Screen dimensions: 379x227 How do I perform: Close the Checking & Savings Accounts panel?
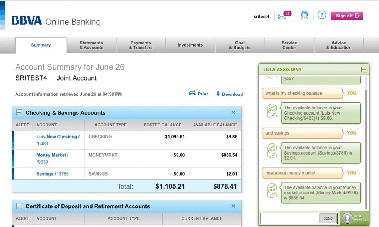tap(233, 112)
